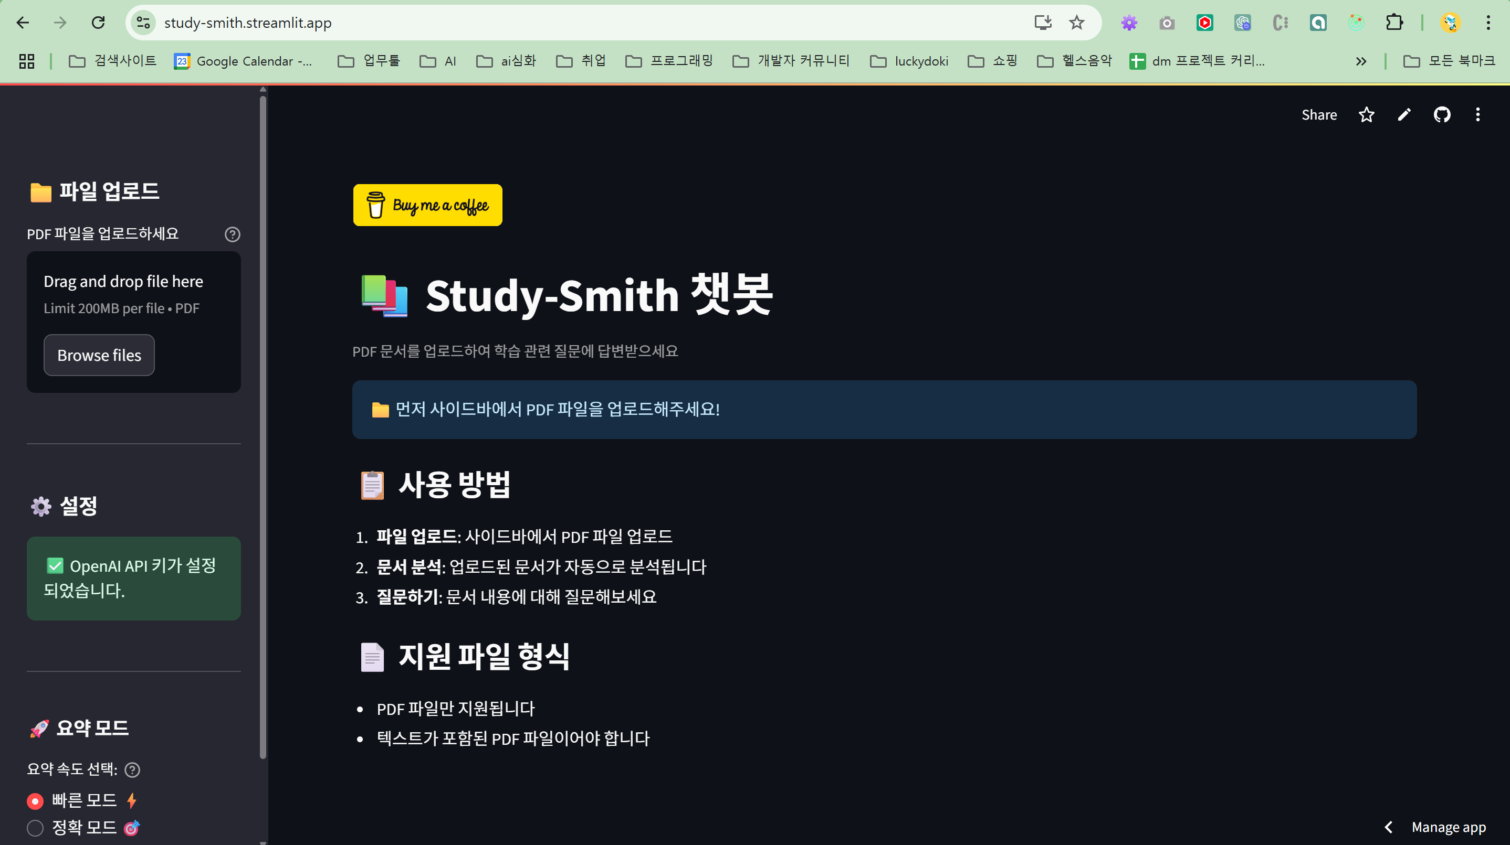Open the Extensions puzzle-piece menu
This screenshot has width=1510, height=845.
(1394, 23)
